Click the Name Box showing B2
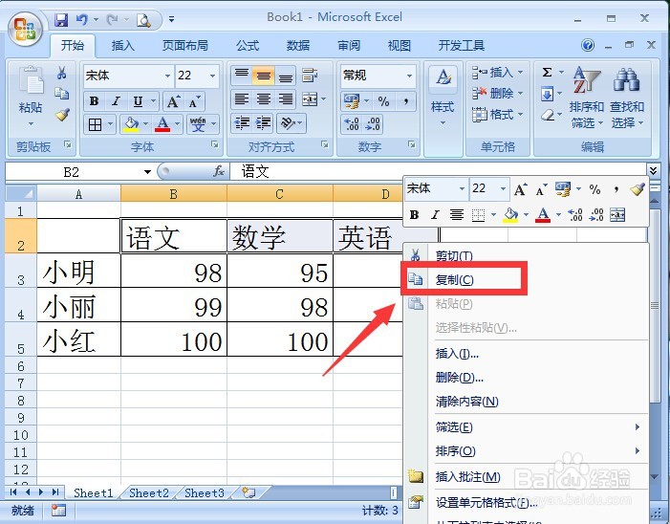 click(72, 172)
